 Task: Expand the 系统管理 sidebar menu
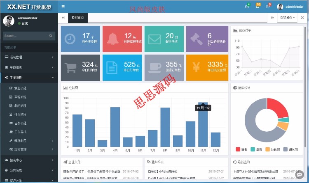[29, 57]
